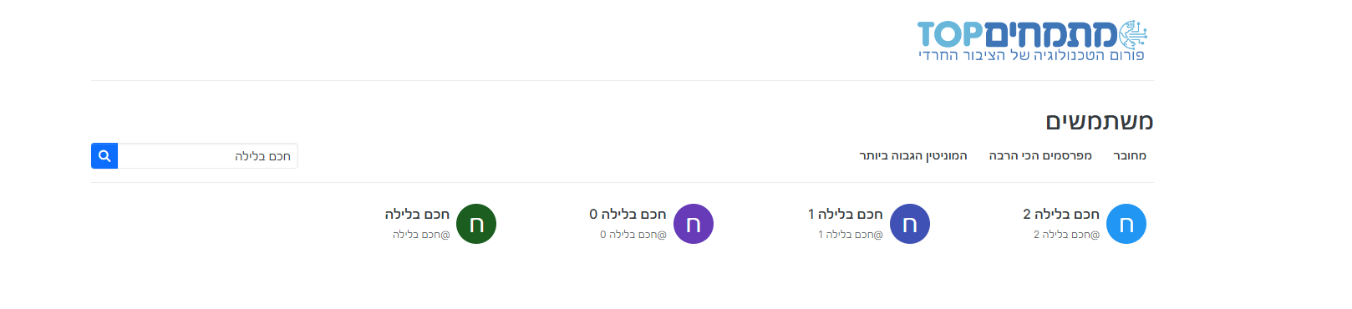The width and height of the screenshot is (1352, 309).
Task: Click the משתמשים page heading
Action: pyautogui.click(x=1100, y=121)
